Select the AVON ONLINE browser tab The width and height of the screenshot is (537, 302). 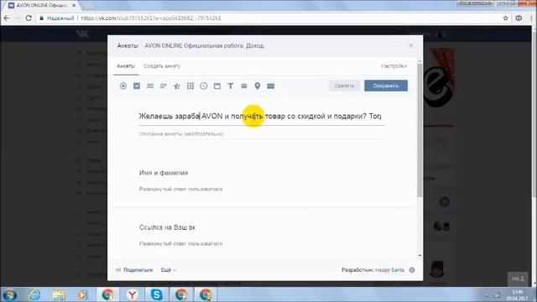point(42,6)
